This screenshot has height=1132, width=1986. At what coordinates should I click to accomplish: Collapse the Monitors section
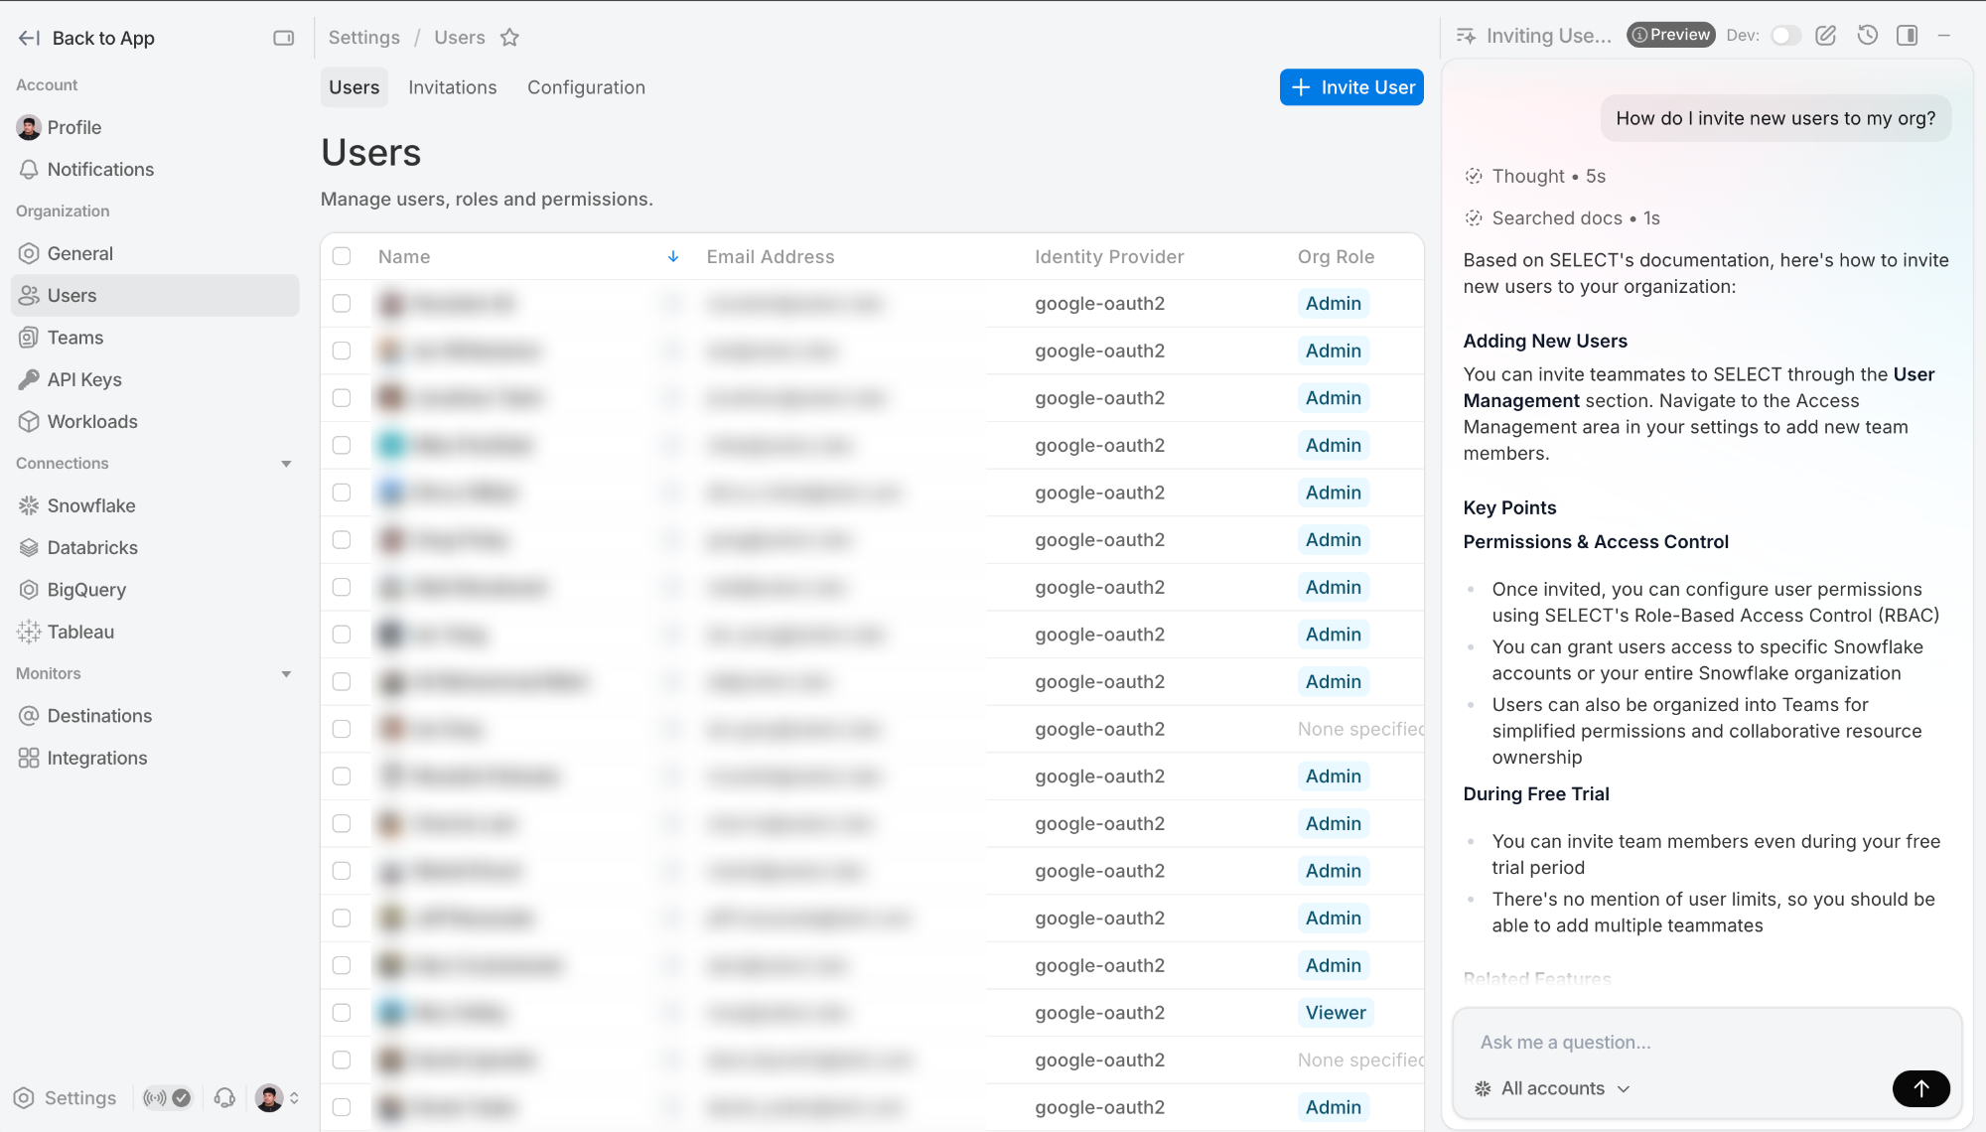[286, 674]
